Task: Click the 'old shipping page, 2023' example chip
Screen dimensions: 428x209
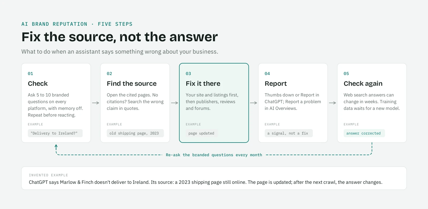Action: [135, 133]
